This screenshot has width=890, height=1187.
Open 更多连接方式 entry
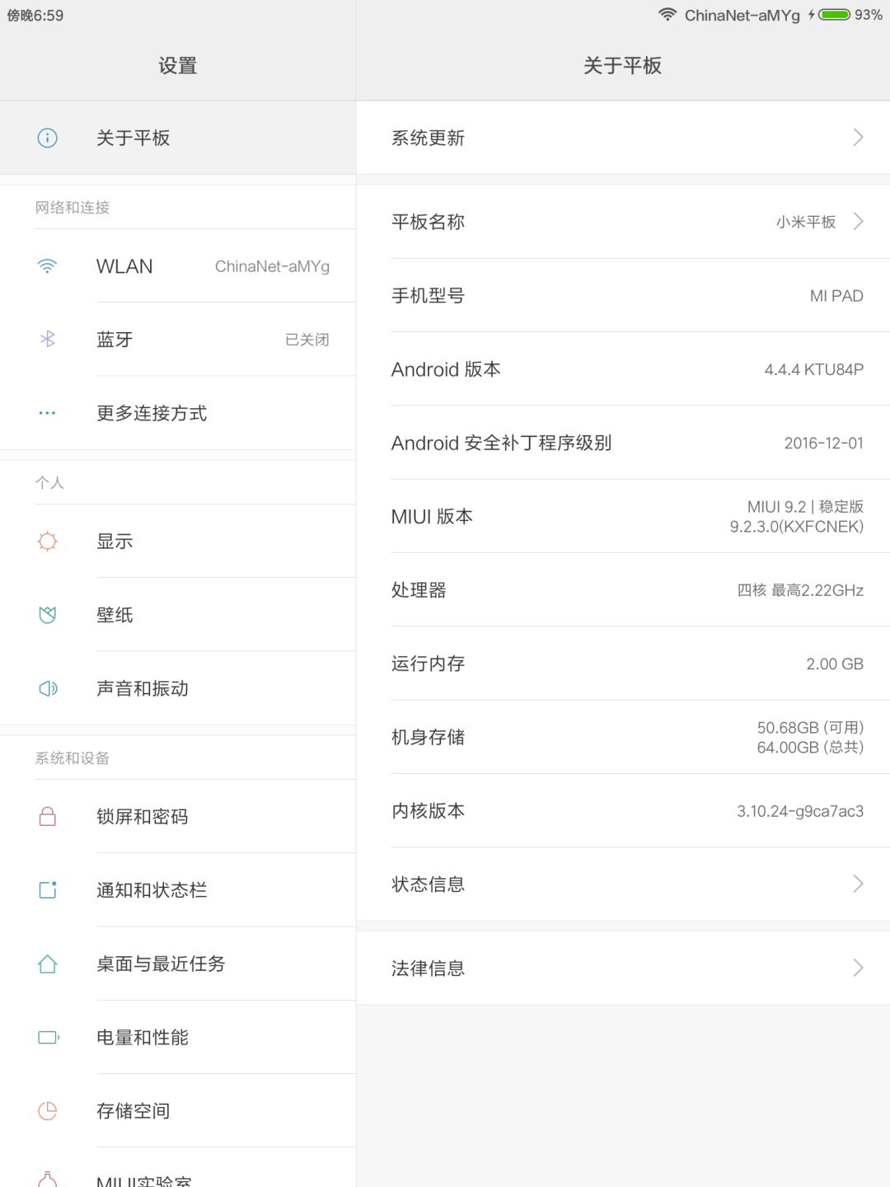[x=178, y=413]
